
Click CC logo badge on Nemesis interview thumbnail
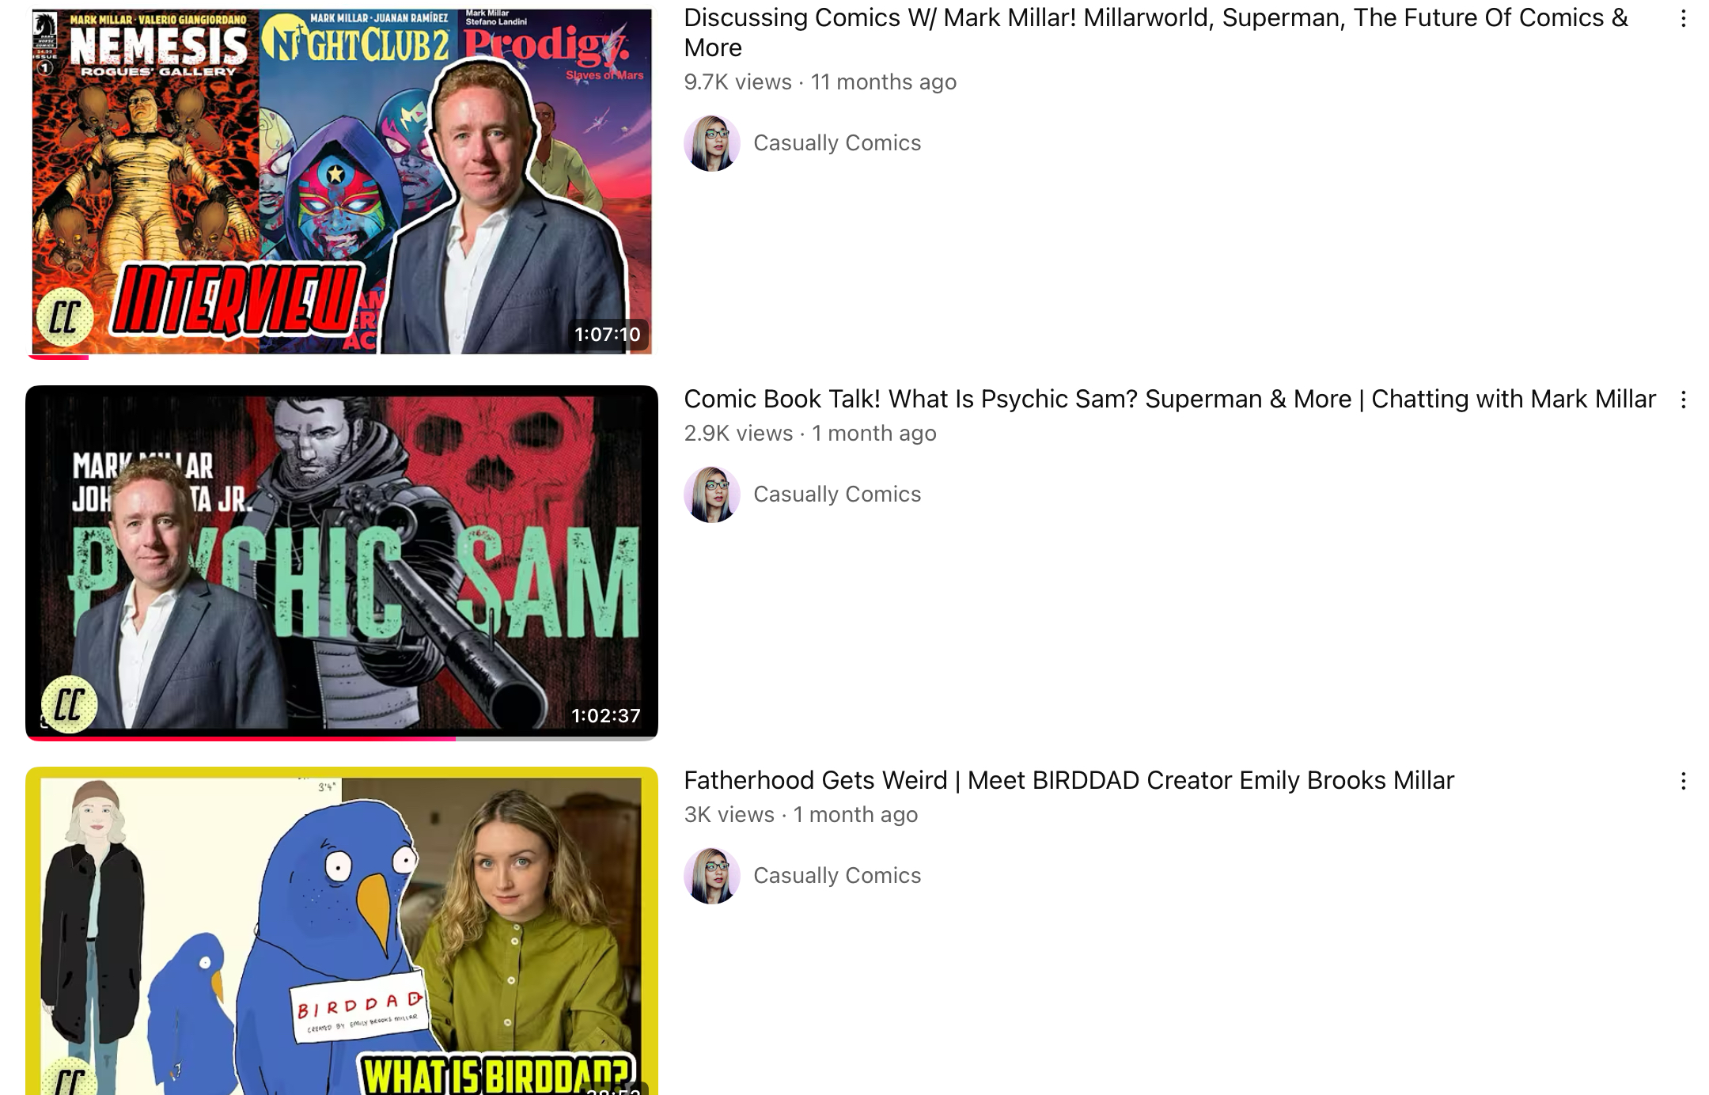tap(65, 317)
